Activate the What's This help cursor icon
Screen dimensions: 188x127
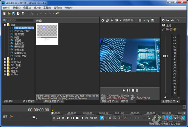click(57, 13)
